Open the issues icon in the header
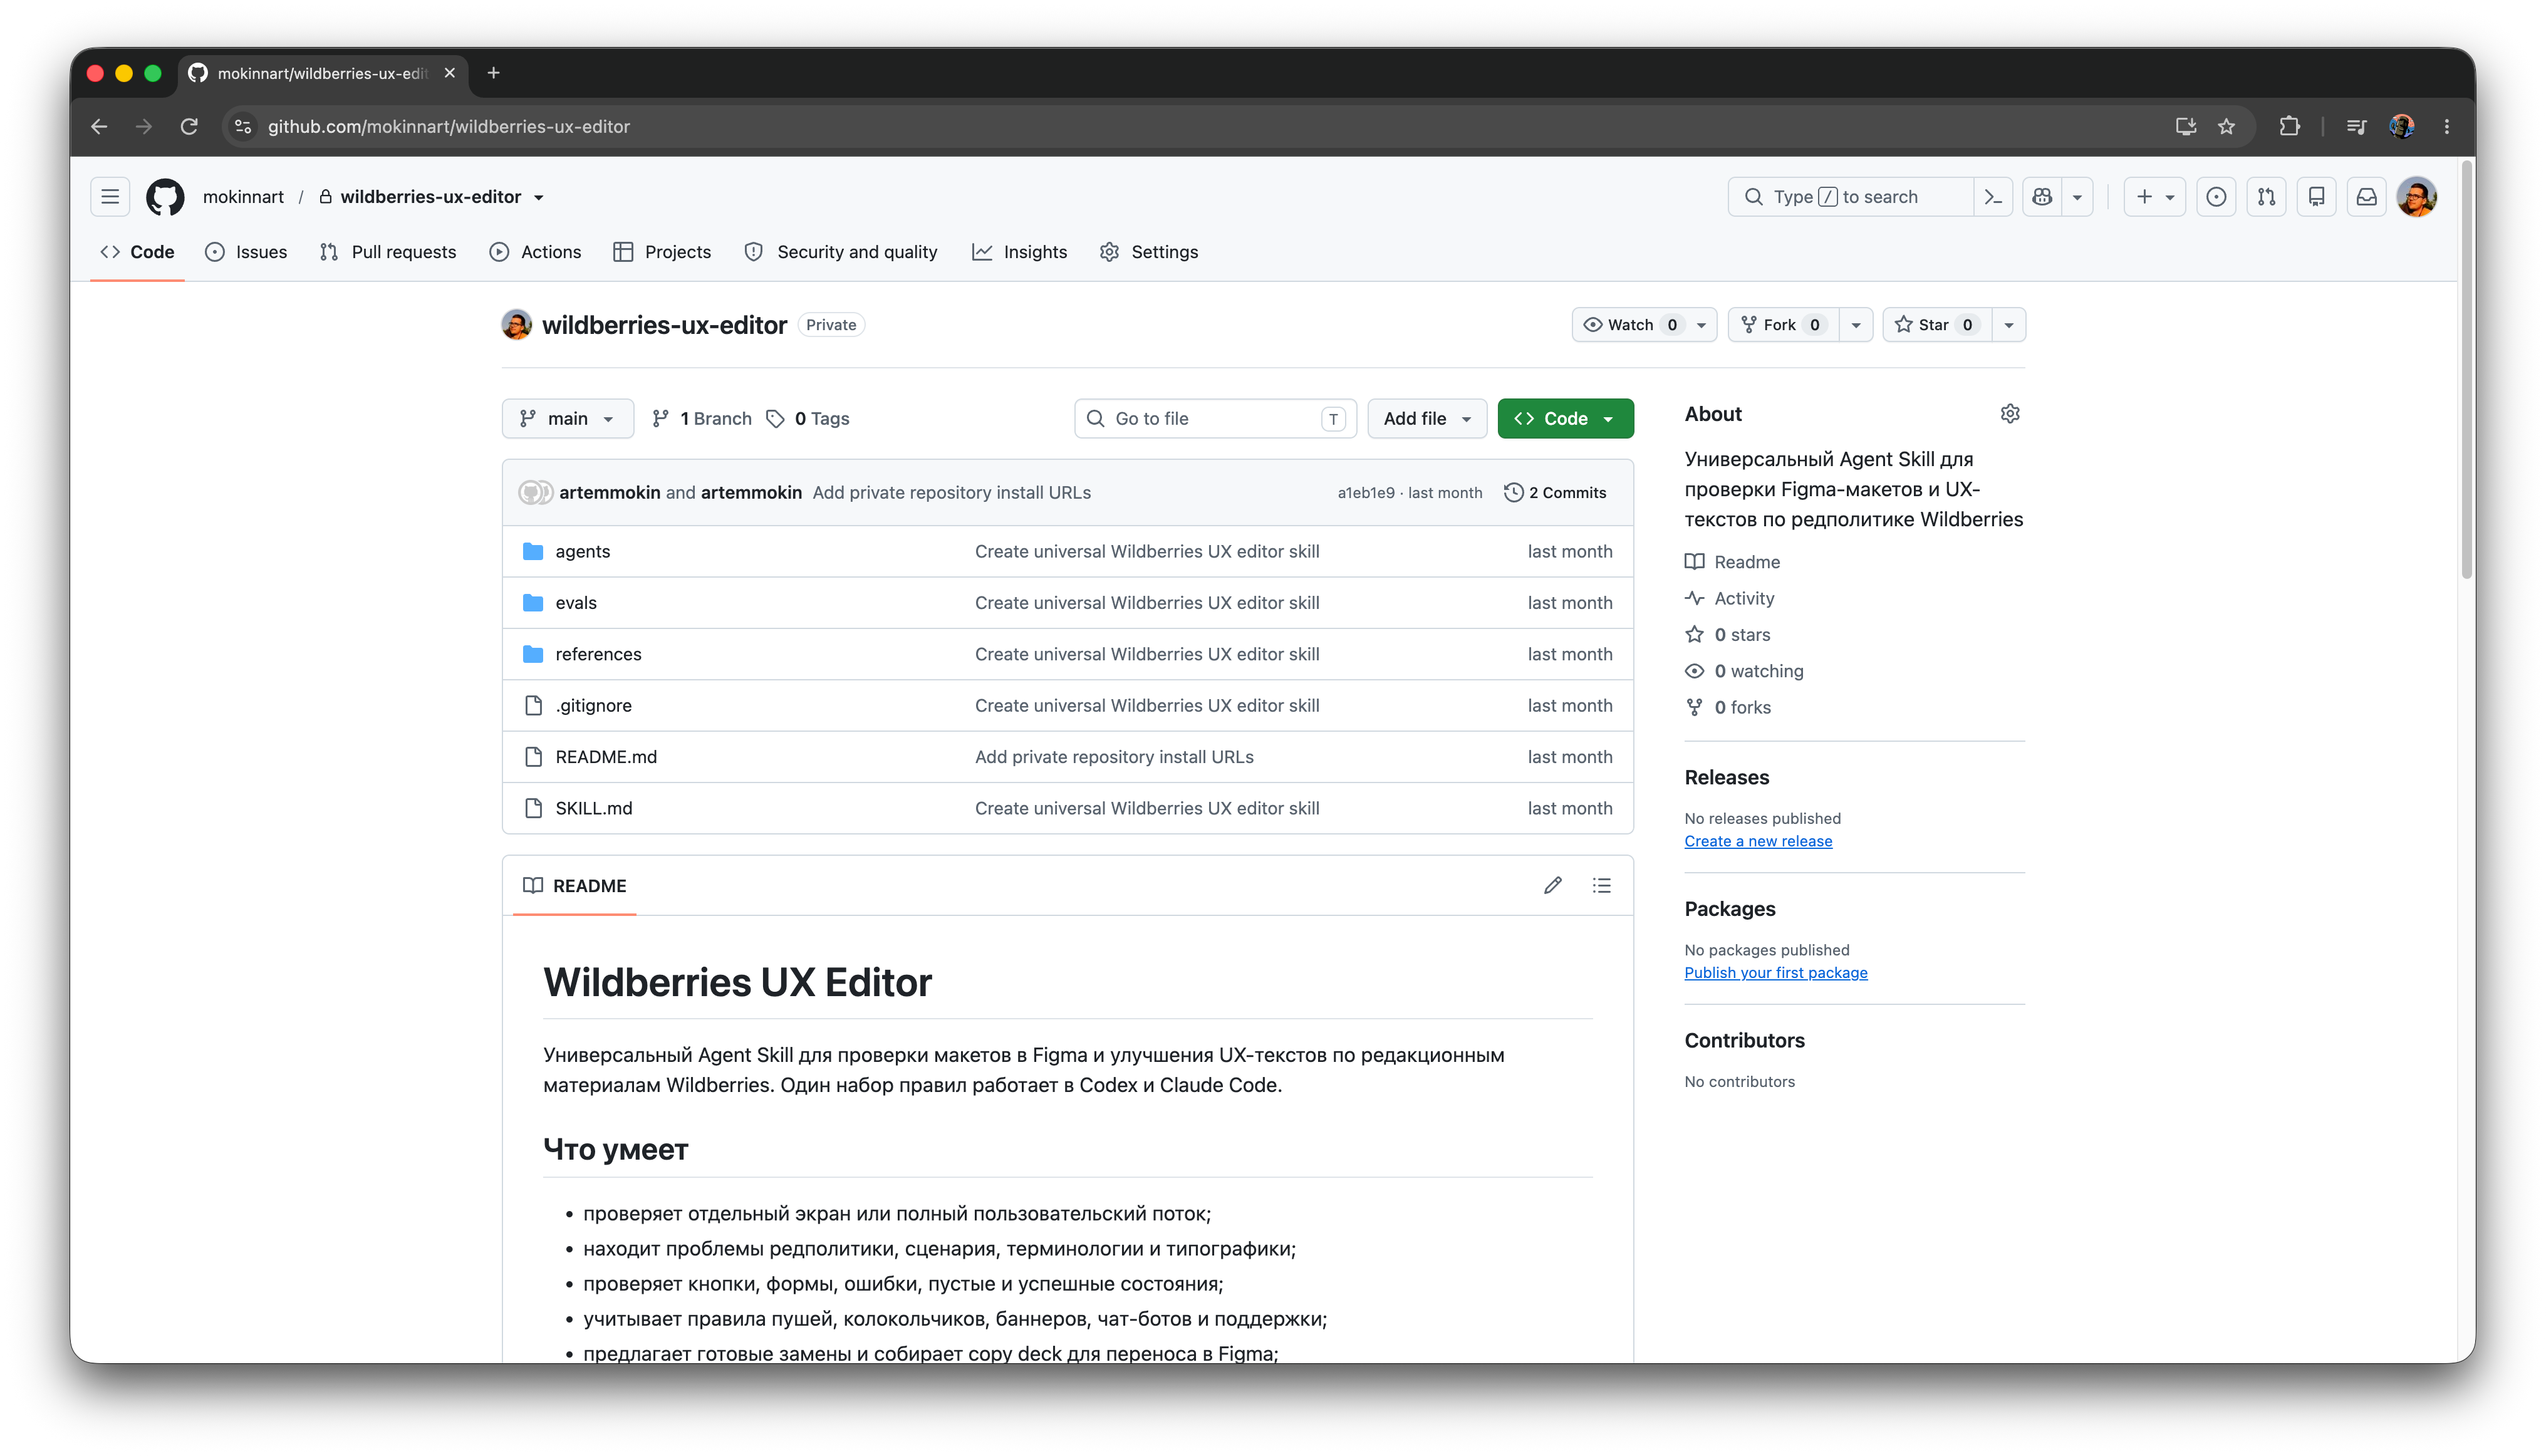This screenshot has width=2546, height=1456. [x=2216, y=197]
